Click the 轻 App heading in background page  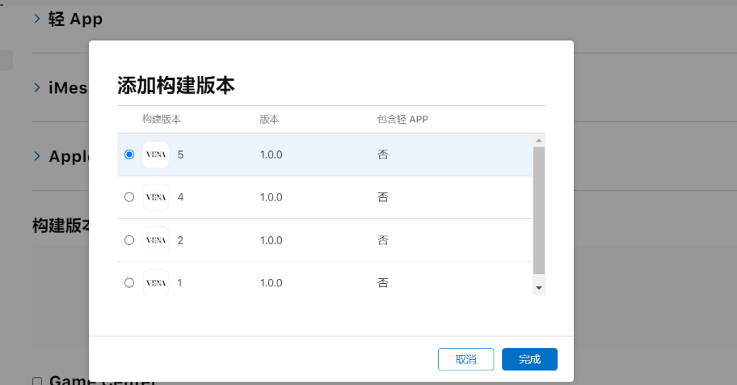pyautogui.click(x=75, y=19)
